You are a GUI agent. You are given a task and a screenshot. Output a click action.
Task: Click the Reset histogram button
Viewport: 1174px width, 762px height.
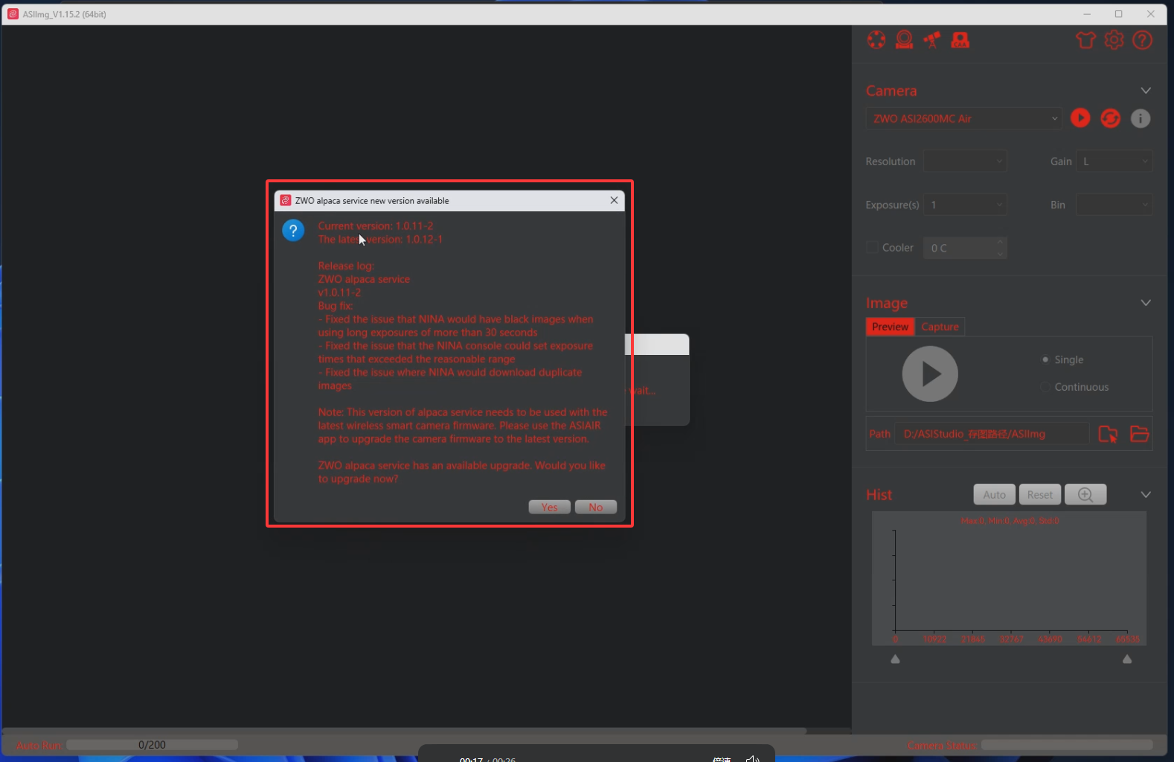[x=1040, y=495]
